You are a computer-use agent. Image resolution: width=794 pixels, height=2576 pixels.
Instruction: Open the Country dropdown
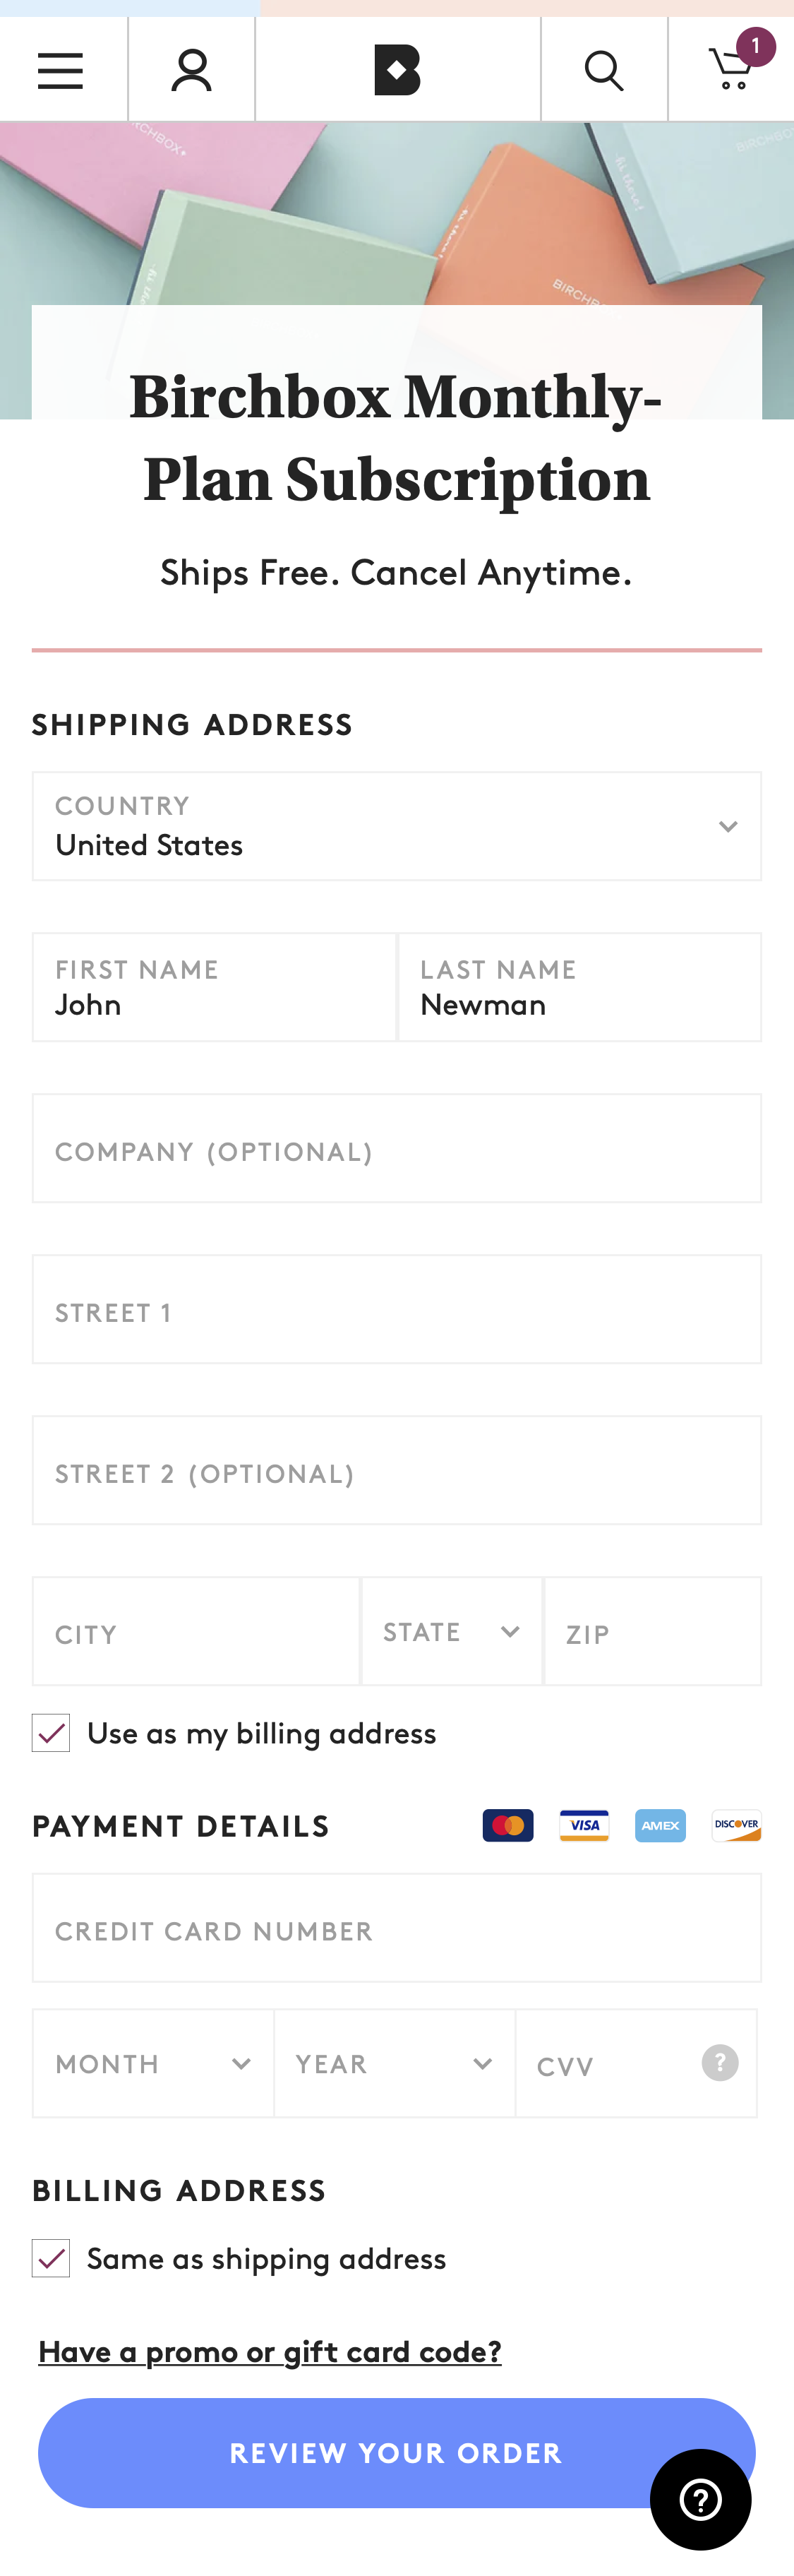(728, 826)
